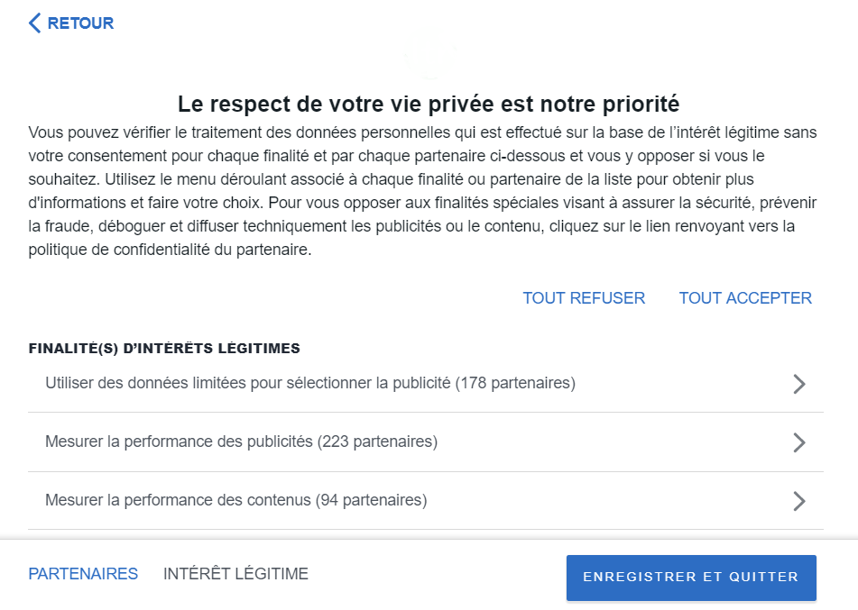Viewport: 858px width, 610px height.
Task: Expand chevron for 'performance des contenus' row
Action: [798, 501]
